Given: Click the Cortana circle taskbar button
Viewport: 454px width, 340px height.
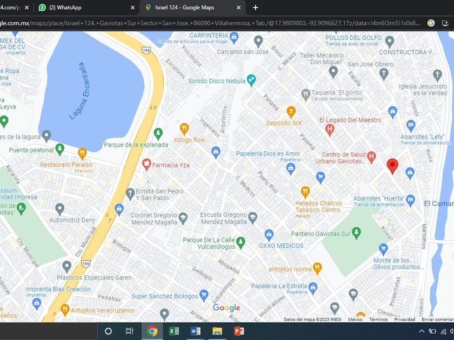Looking at the screenshot, I should click(x=108, y=331).
